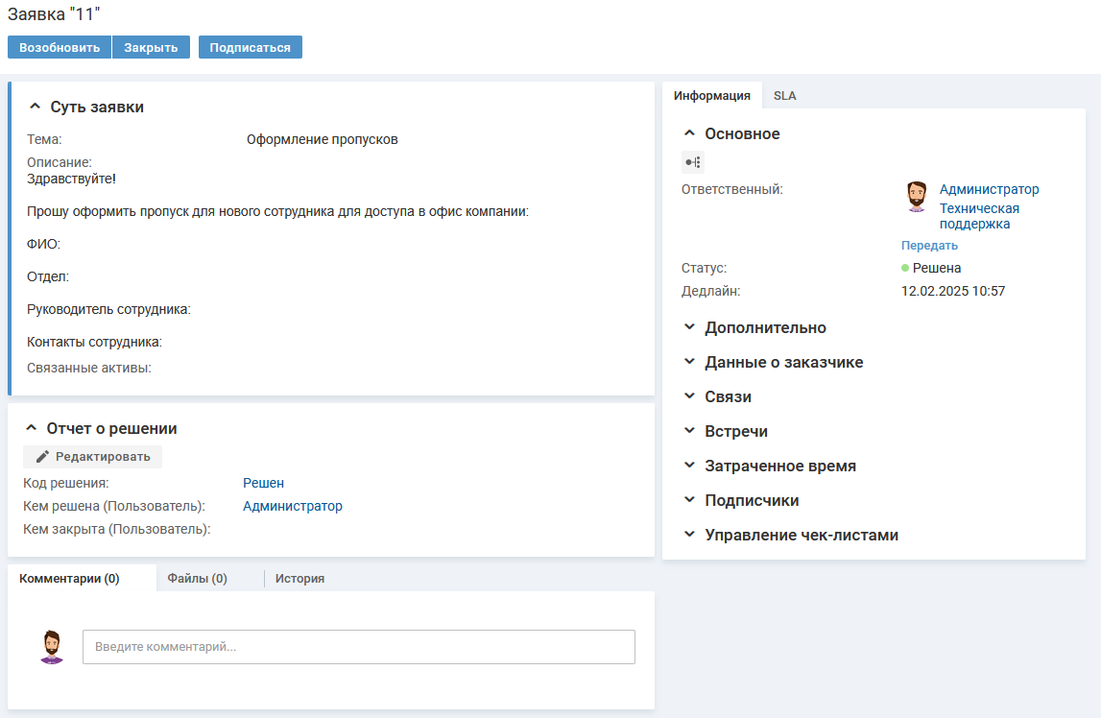
Task: Click the Administrator avatar in Ответственный field
Action: point(917,197)
